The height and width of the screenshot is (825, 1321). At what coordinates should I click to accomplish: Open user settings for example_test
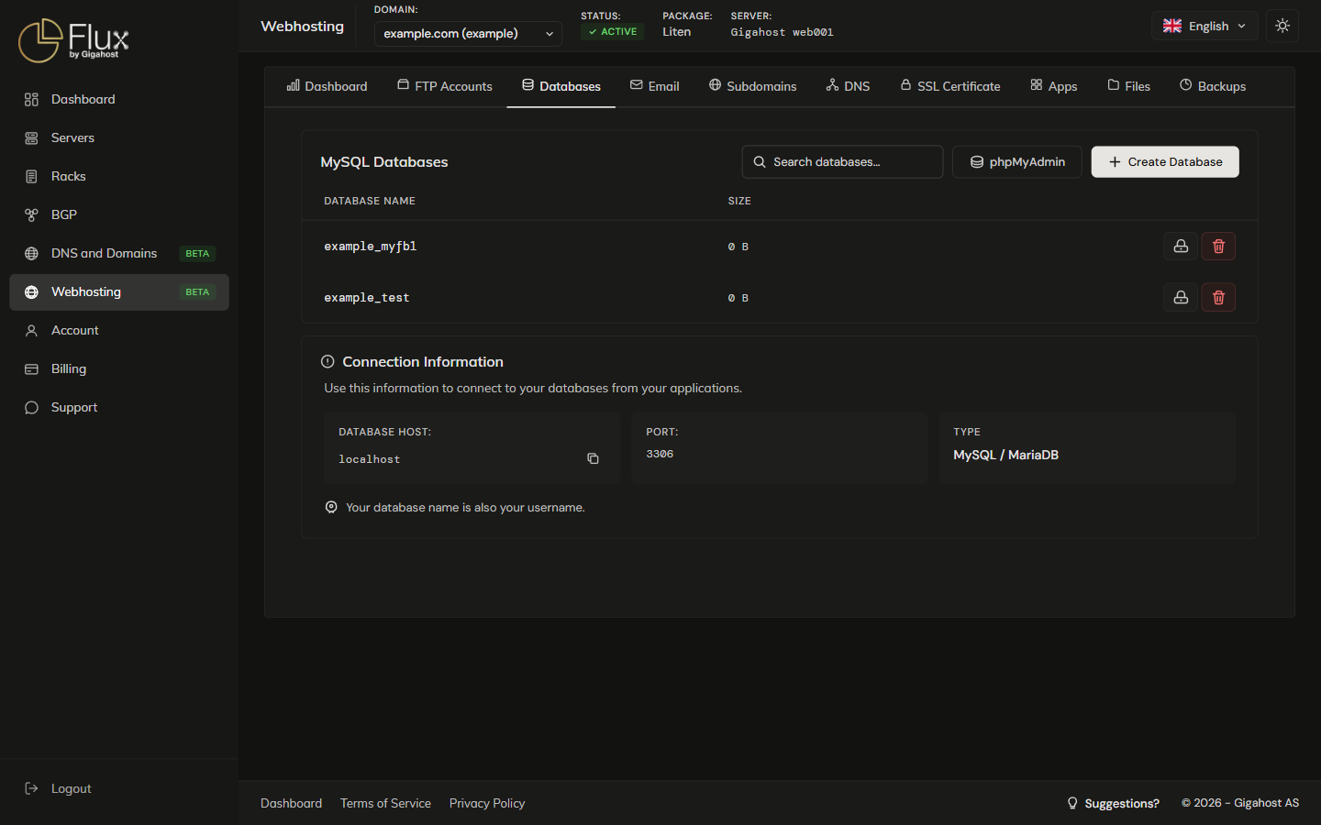(x=1181, y=297)
